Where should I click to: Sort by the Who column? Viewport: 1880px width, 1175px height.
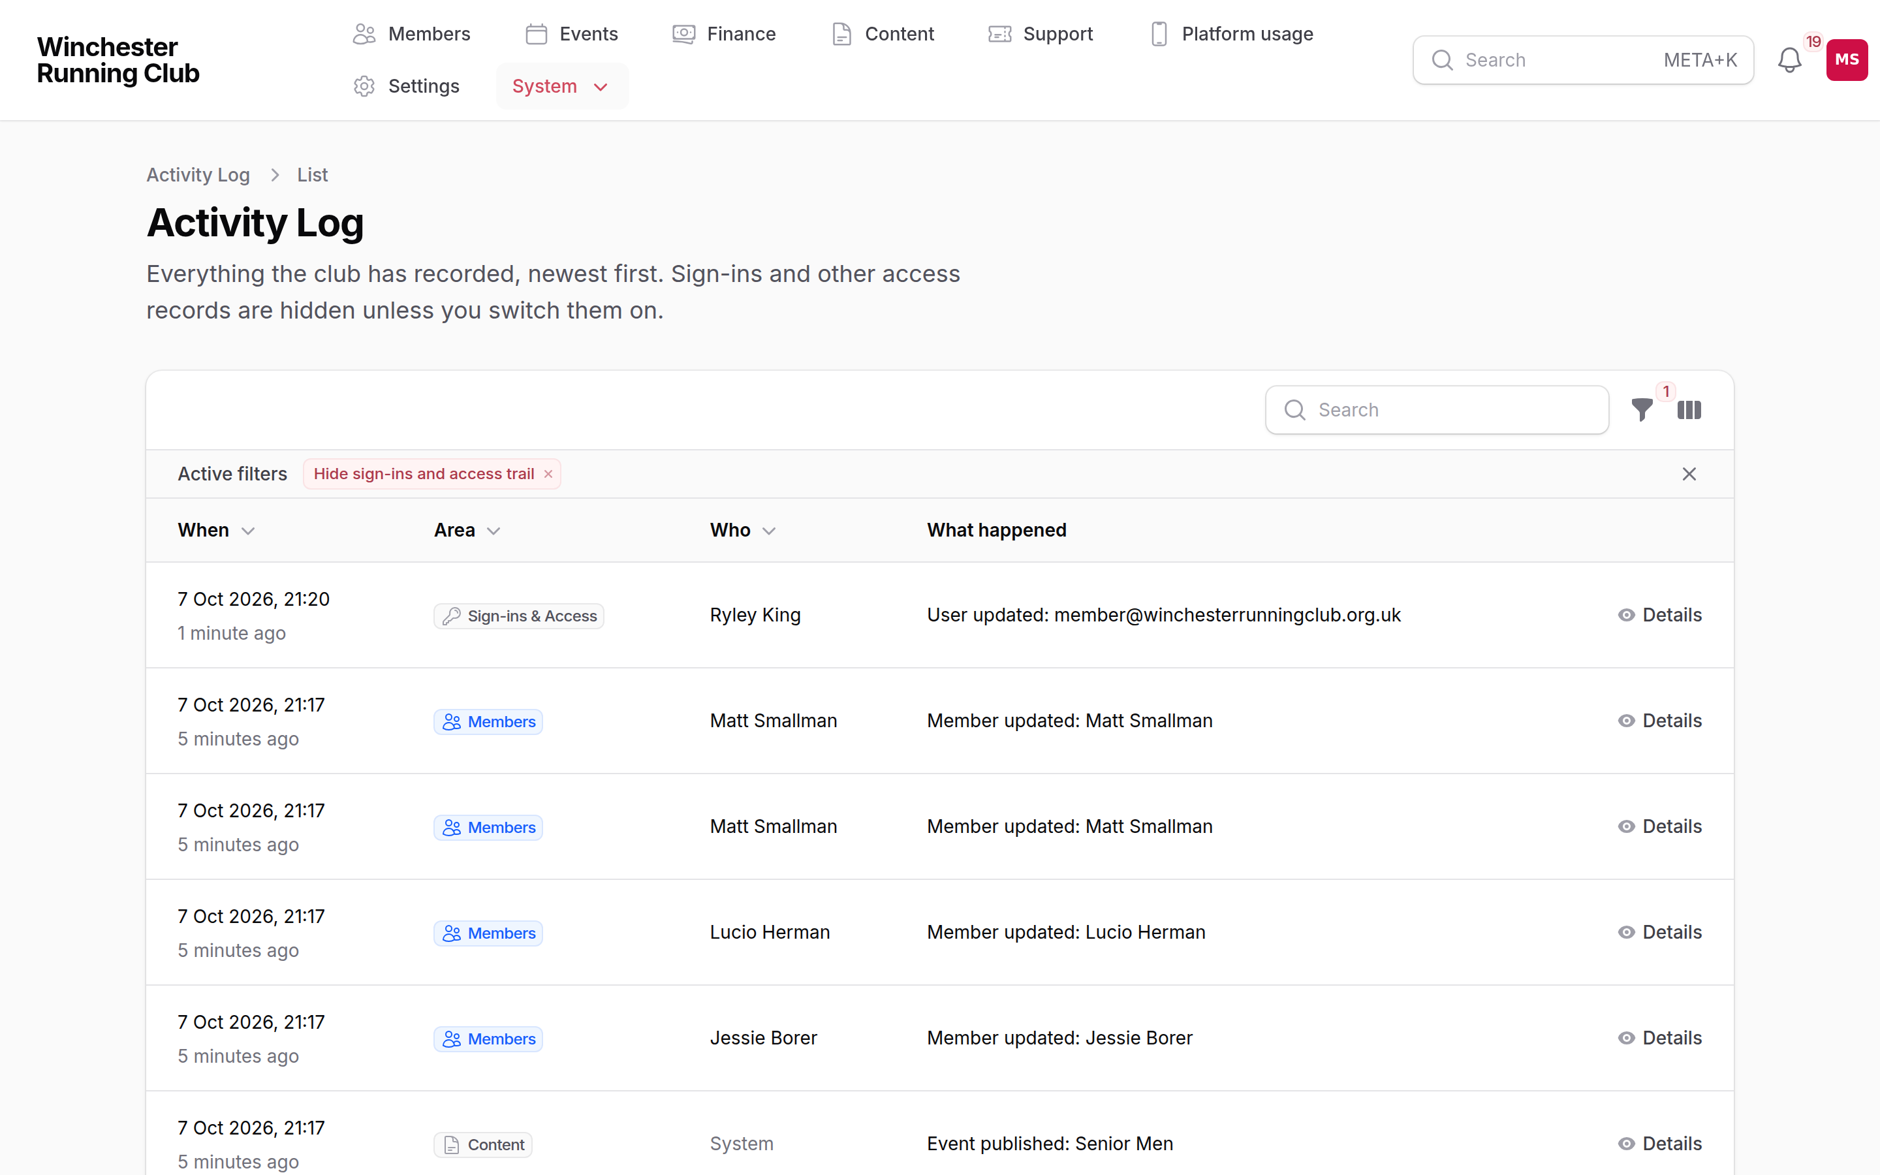click(x=743, y=530)
